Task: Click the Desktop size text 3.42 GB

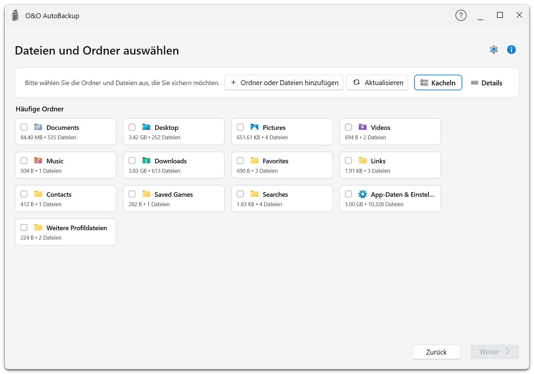Action: point(138,138)
